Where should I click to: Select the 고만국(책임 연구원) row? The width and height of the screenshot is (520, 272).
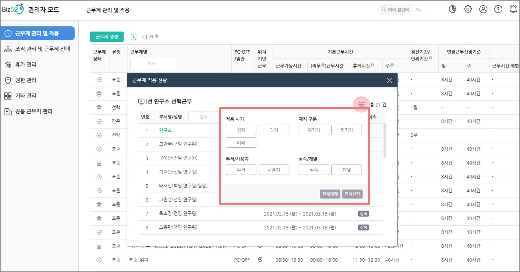(x=178, y=144)
